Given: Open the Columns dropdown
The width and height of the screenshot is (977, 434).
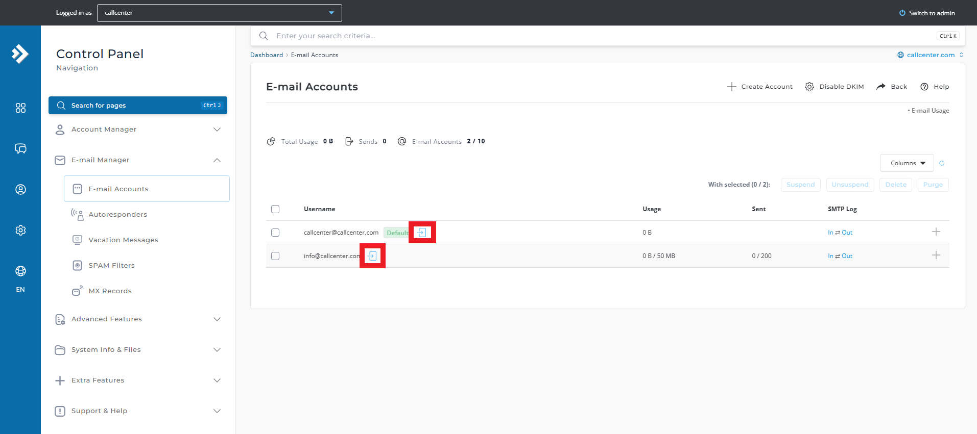Looking at the screenshot, I should [907, 163].
